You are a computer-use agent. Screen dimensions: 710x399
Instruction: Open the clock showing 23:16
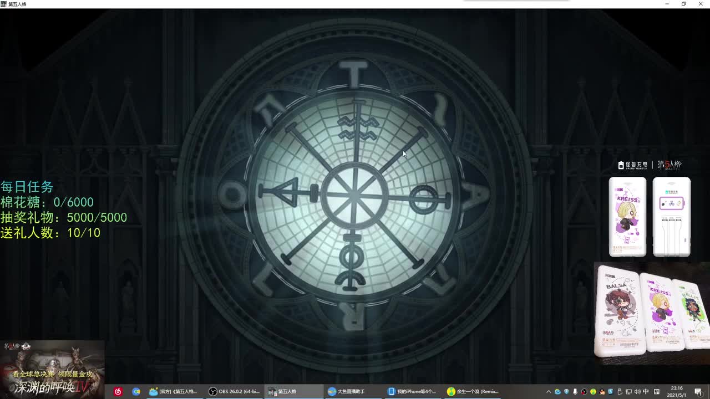pos(677,392)
